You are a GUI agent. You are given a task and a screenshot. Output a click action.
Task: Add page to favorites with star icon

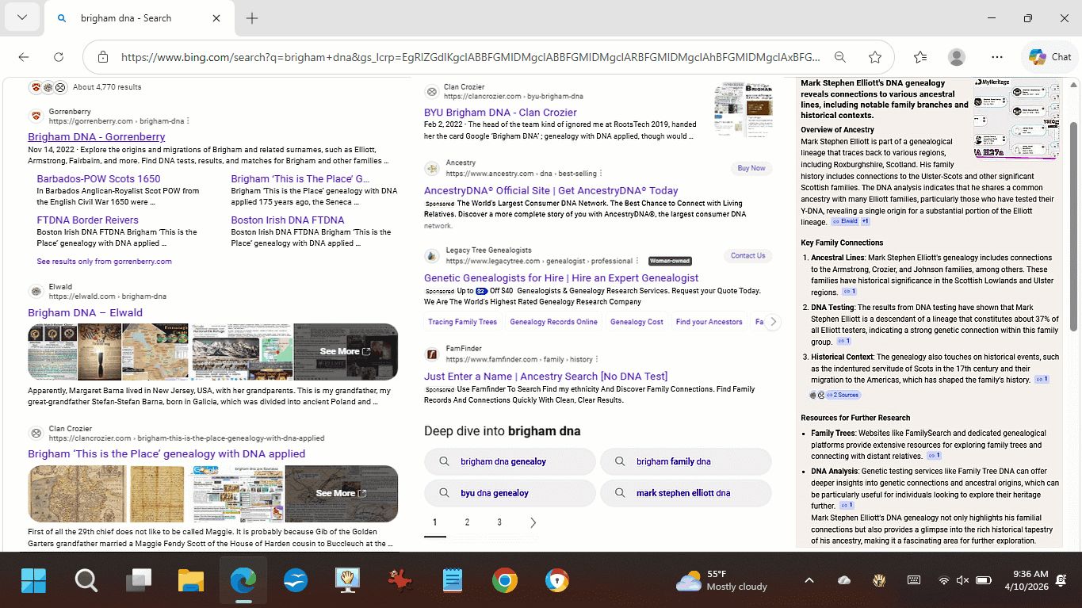pyautogui.click(x=875, y=57)
